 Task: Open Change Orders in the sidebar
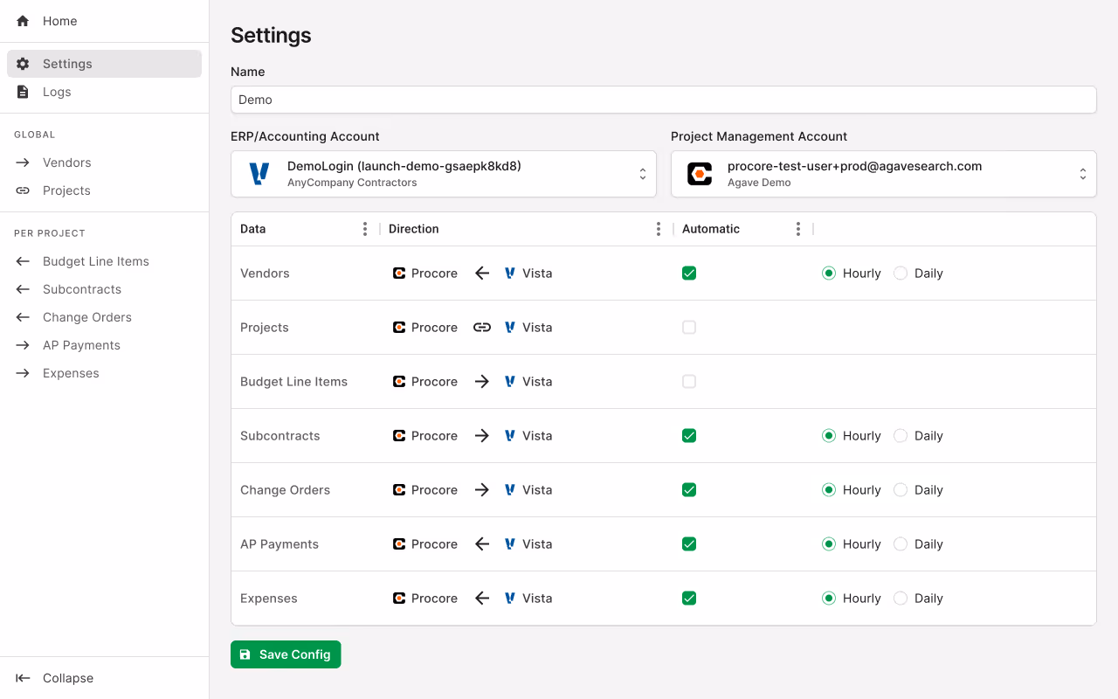pos(104,317)
